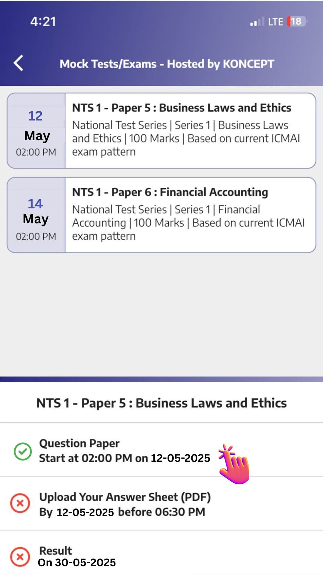
Task: Open NTS 1 Paper 5 Business Laws card
Action: tap(182, 108)
